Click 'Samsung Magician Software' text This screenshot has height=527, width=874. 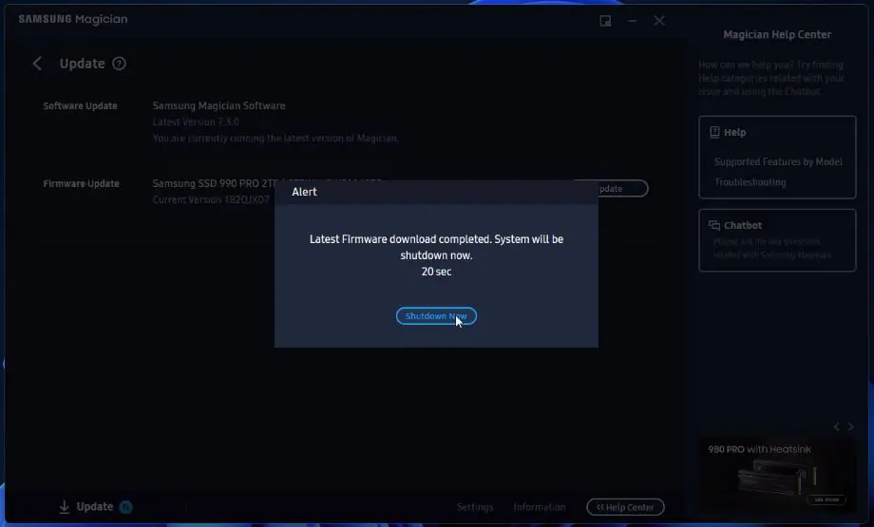pos(219,105)
